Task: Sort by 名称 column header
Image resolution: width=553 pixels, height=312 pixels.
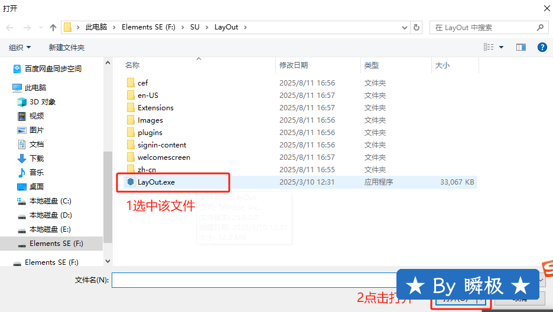Action: 132,65
